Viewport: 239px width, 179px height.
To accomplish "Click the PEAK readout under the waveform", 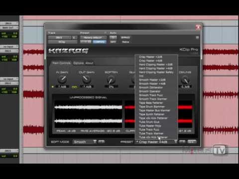I will 66,131.
